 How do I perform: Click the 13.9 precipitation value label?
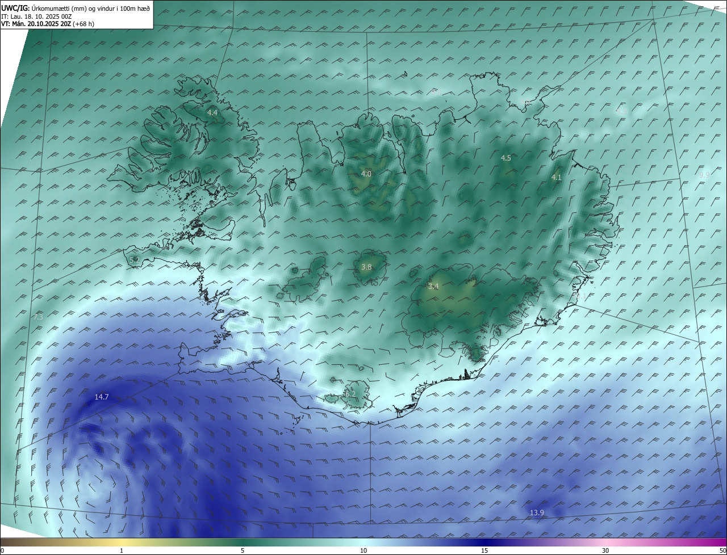tap(537, 513)
